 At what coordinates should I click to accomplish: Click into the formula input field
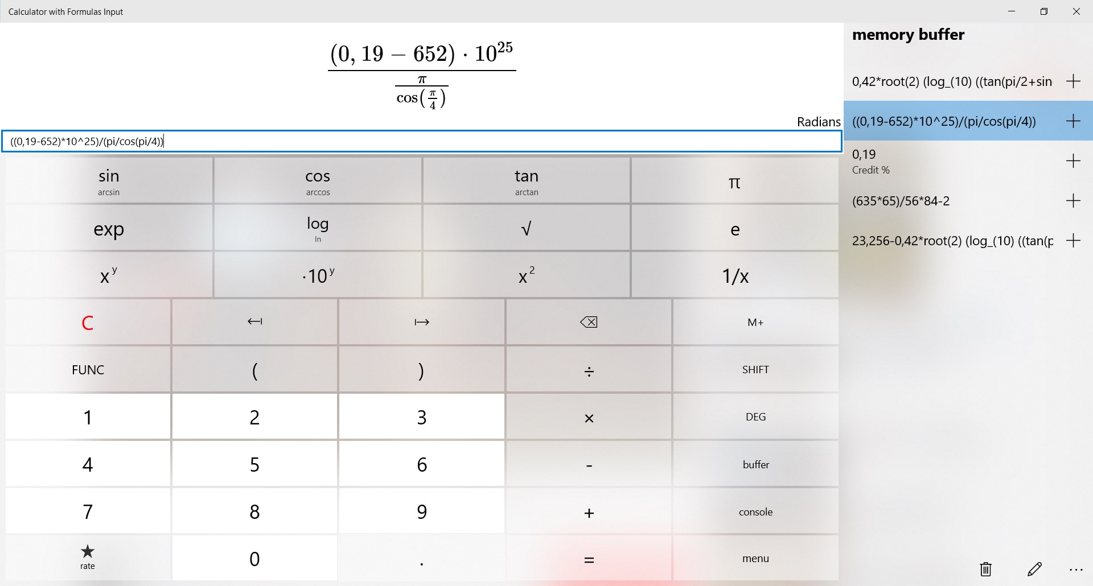tap(421, 142)
